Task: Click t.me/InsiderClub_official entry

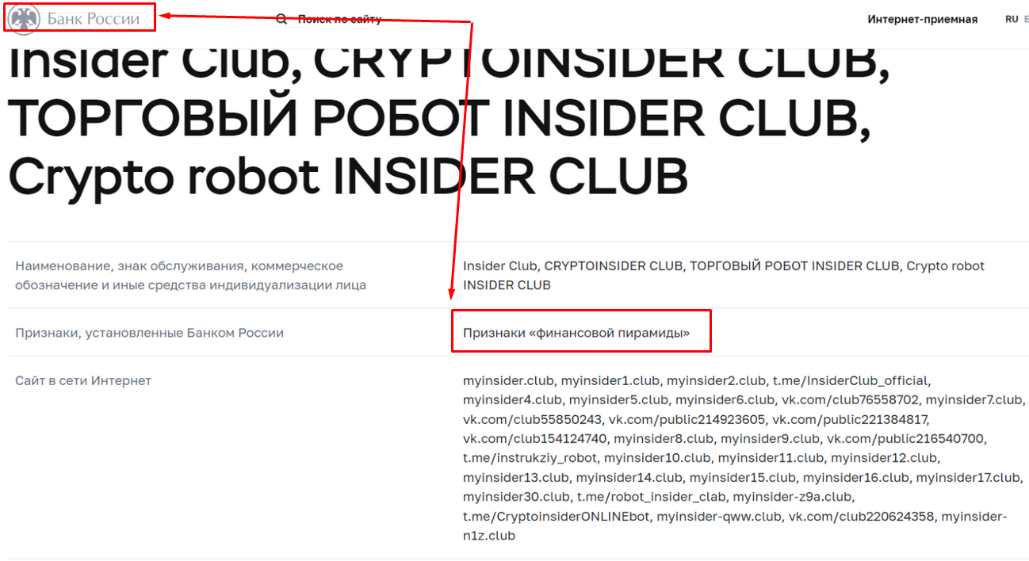Action: [851, 380]
